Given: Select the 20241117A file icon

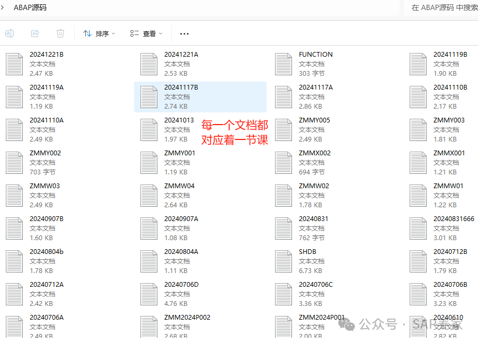Looking at the screenshot, I should [284, 97].
